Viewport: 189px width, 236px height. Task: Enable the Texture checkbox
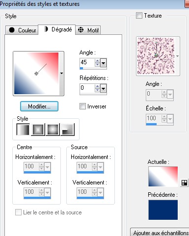[x=139, y=16]
